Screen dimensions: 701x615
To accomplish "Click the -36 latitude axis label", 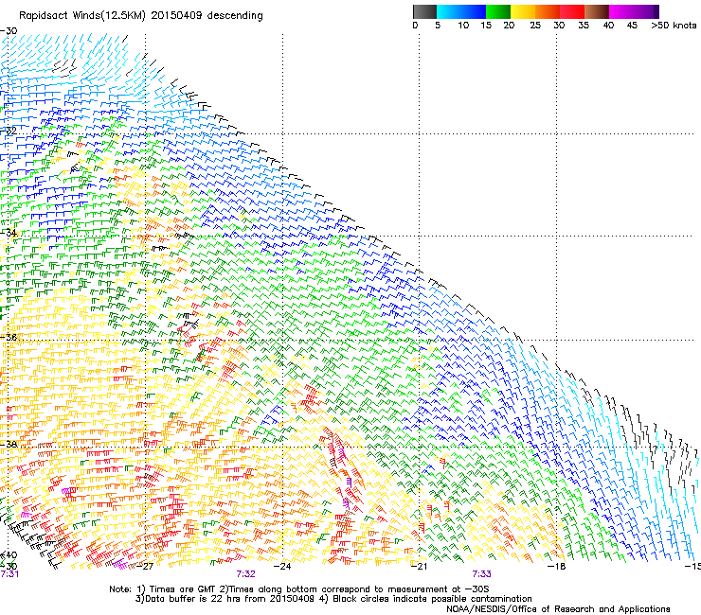I will coord(9,337).
